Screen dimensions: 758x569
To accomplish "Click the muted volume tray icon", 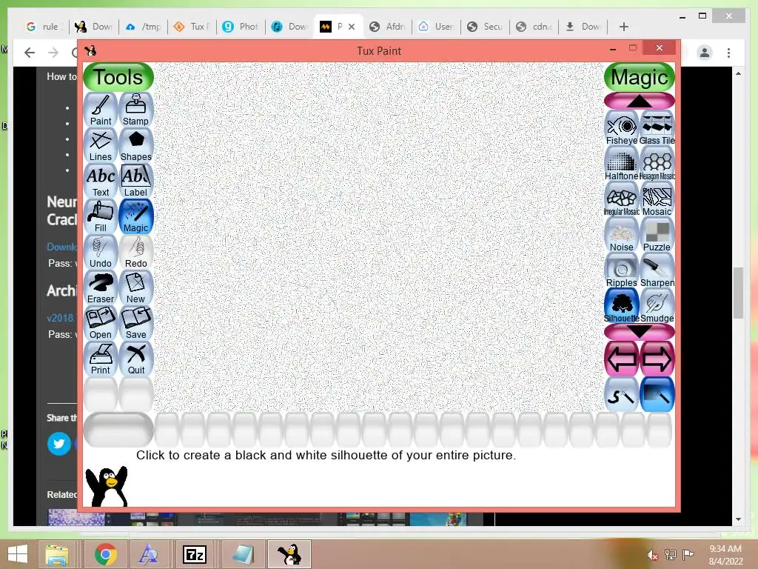I will 652,555.
